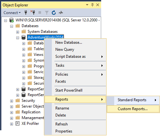Viewport: 160px width, 136px height.
Task: Open the Policies submenu
Action: [x=75, y=74]
